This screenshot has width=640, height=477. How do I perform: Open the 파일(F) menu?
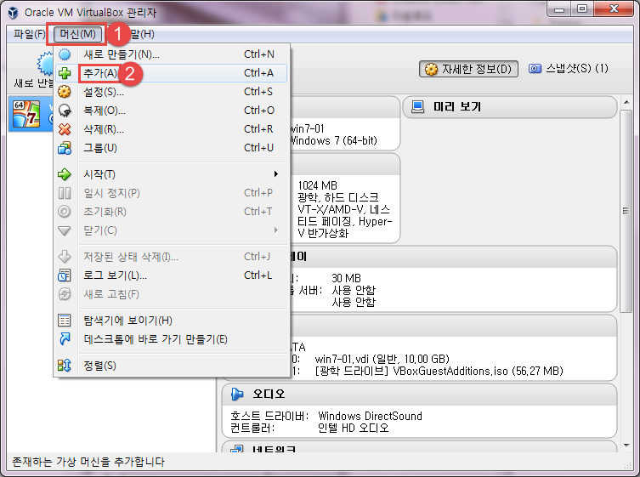tap(29, 34)
